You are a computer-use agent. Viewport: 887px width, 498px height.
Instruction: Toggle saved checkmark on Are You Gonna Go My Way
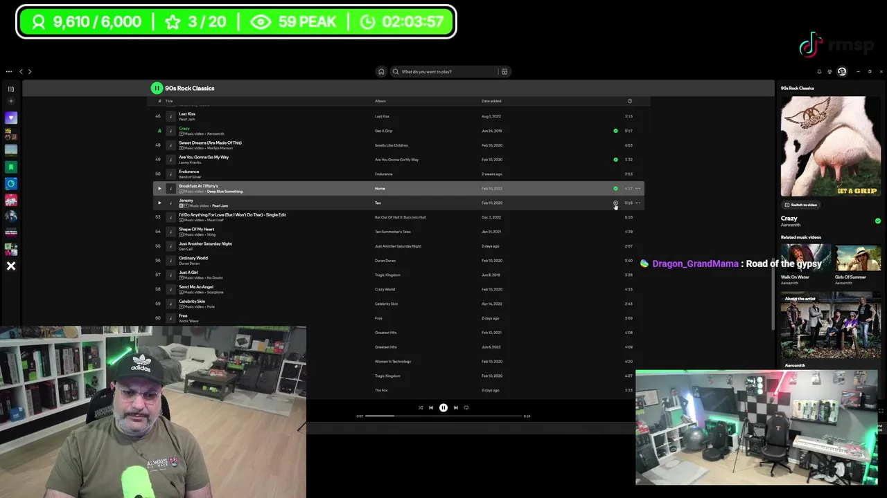pos(615,160)
